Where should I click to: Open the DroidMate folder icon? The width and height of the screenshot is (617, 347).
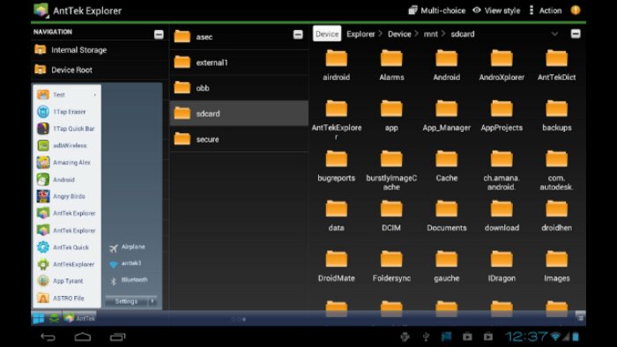tap(337, 259)
